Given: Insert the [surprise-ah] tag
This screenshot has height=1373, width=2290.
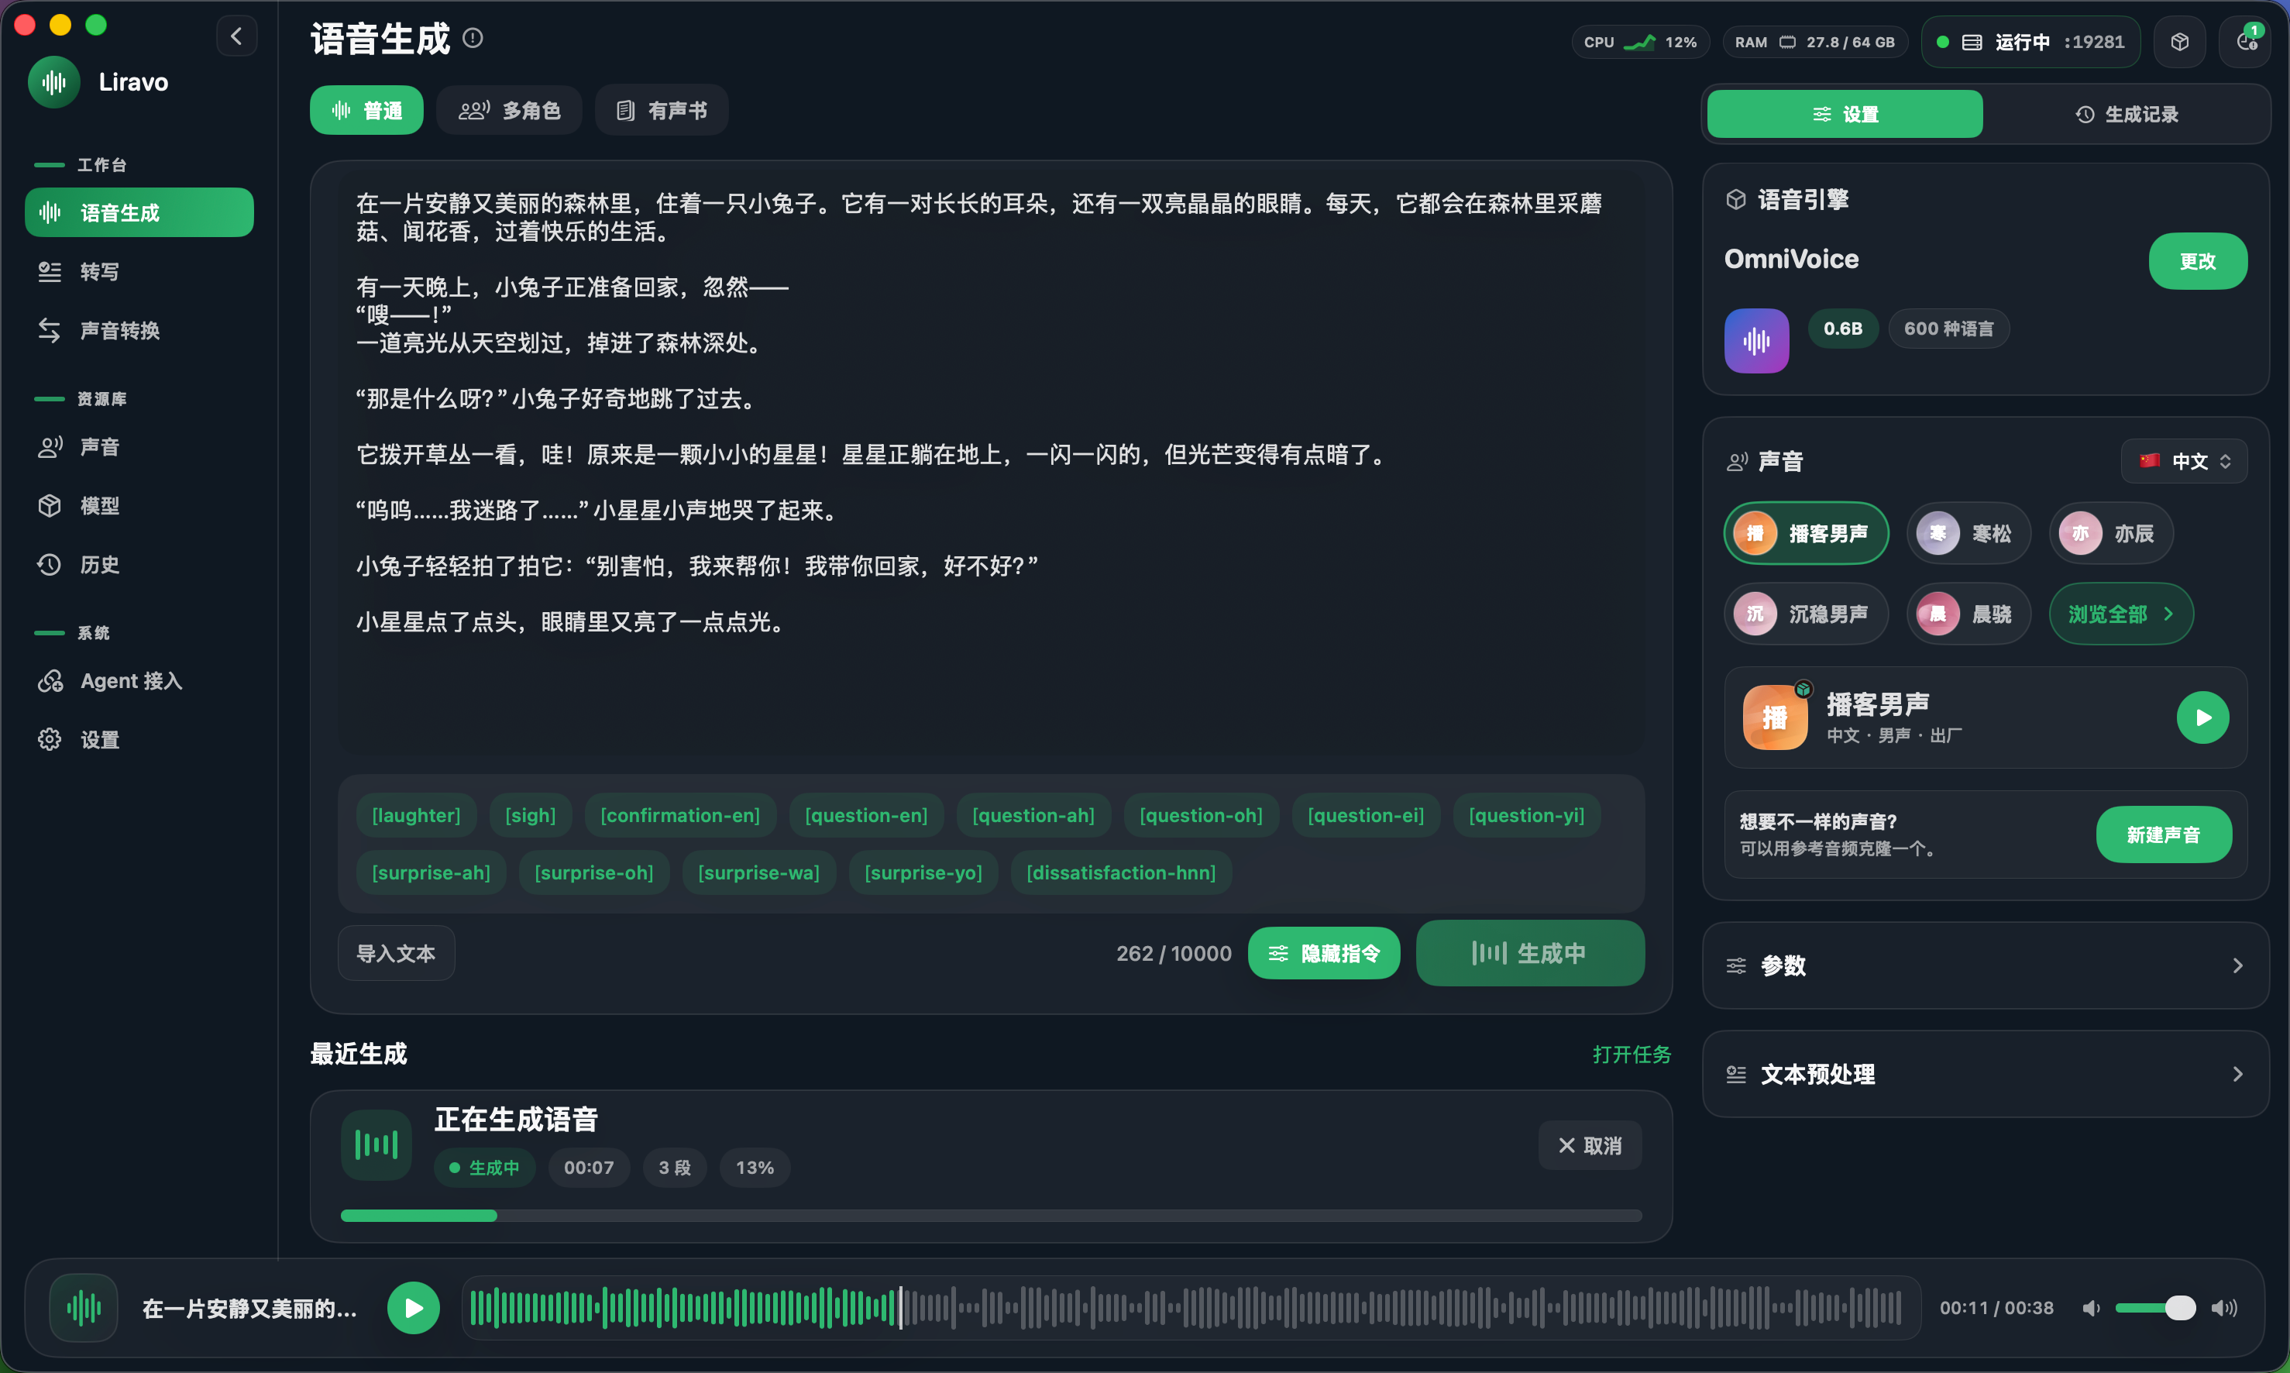Looking at the screenshot, I should point(431,872).
